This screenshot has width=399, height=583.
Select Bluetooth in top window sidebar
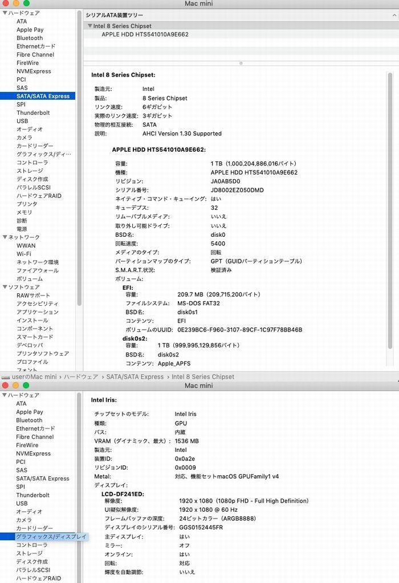30,38
